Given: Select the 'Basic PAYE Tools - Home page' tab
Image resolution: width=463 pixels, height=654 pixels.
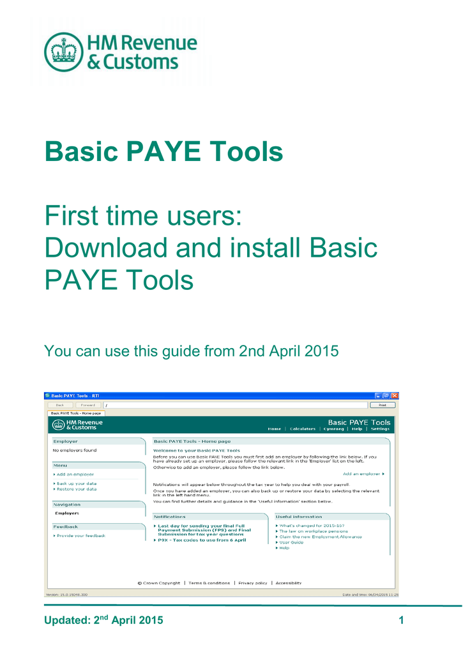Looking at the screenshot, I should (x=76, y=413).
